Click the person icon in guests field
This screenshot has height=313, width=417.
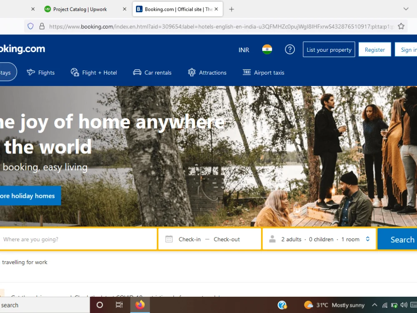point(272,239)
